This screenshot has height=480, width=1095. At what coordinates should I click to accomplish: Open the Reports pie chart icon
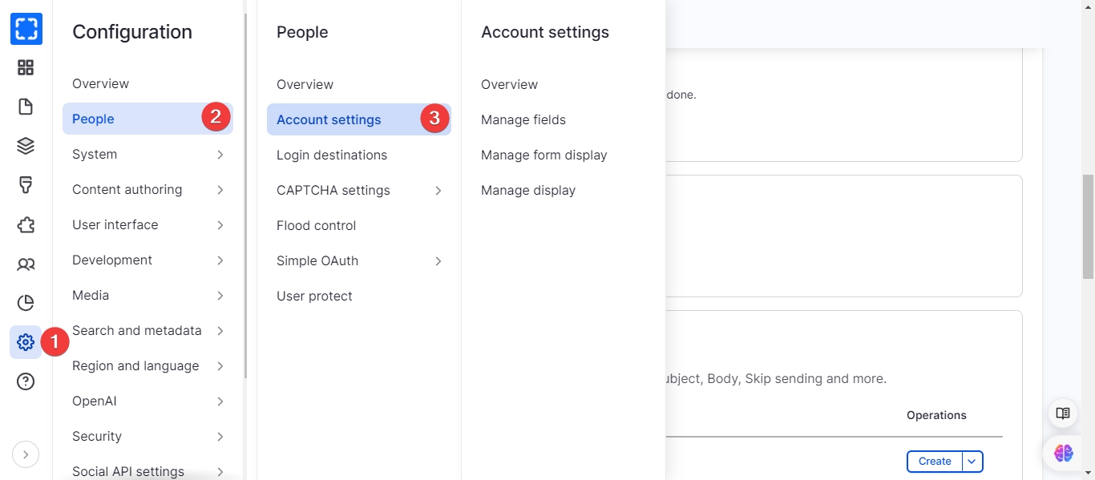coord(26,303)
